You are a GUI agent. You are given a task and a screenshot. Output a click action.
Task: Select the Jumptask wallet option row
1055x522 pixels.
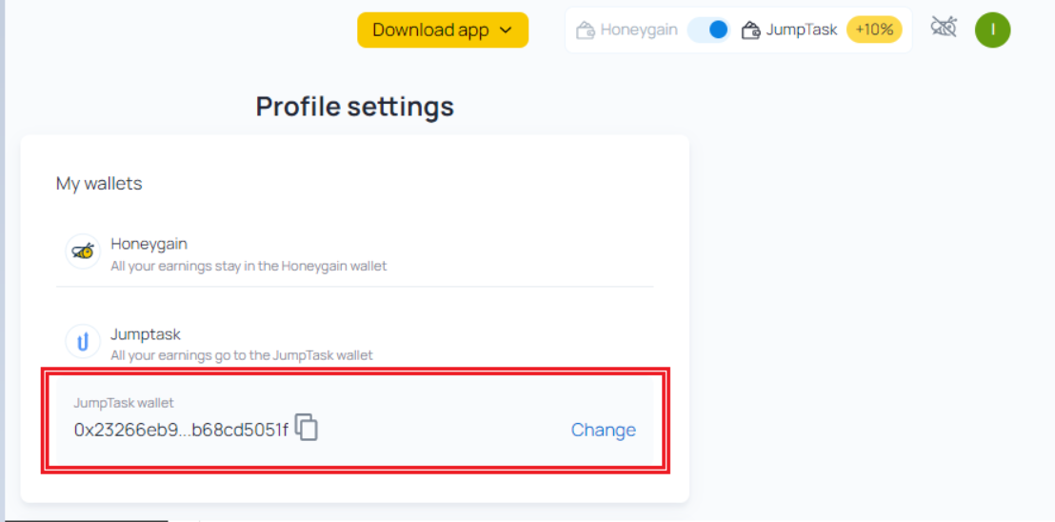pyautogui.click(x=354, y=342)
